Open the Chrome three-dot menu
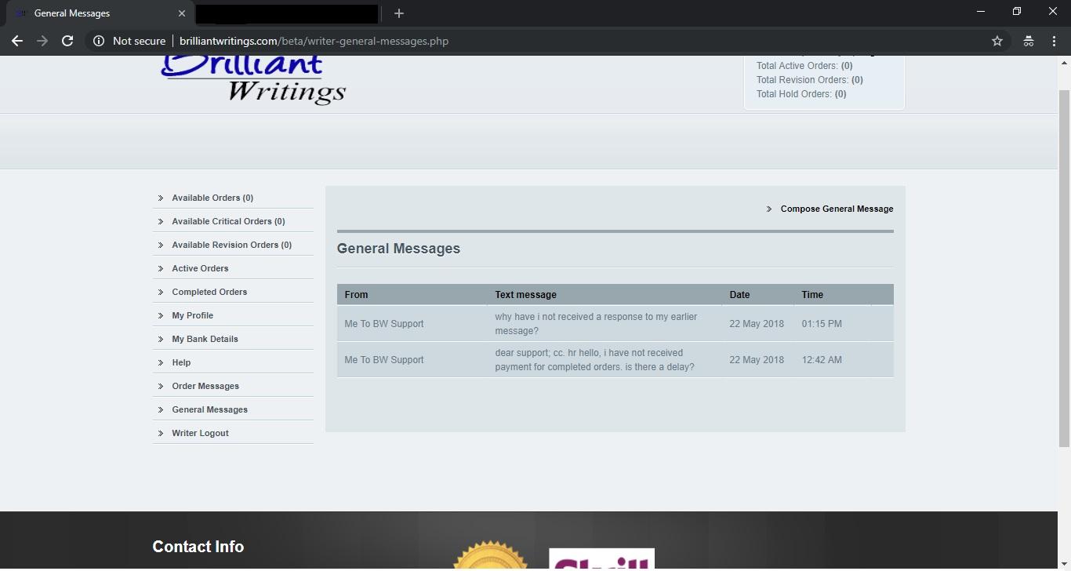This screenshot has height=571, width=1071. click(1054, 41)
